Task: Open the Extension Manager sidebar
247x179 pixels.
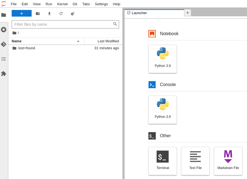Action: pos(4,74)
